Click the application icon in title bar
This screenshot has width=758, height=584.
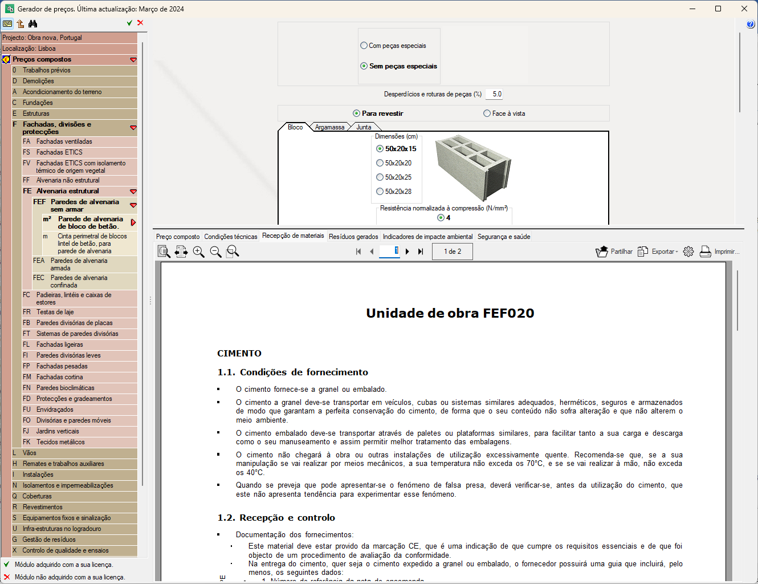pyautogui.click(x=9, y=9)
